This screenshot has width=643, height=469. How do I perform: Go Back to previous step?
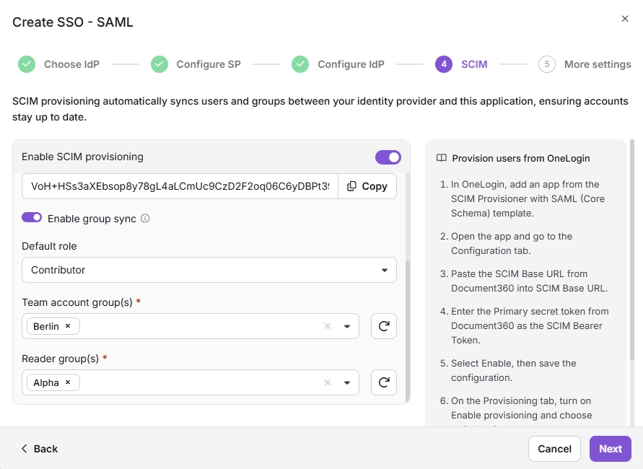point(40,449)
